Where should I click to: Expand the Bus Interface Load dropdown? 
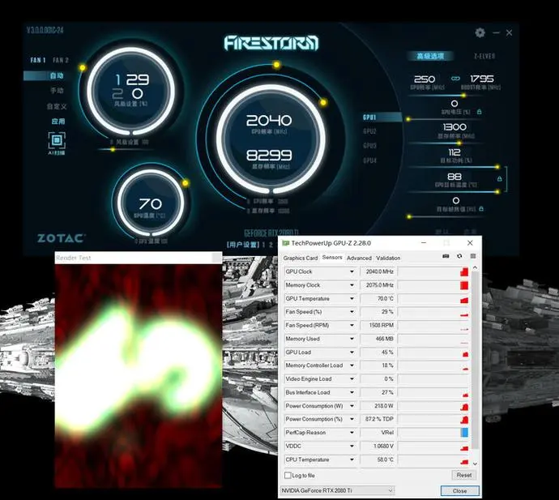pos(352,392)
